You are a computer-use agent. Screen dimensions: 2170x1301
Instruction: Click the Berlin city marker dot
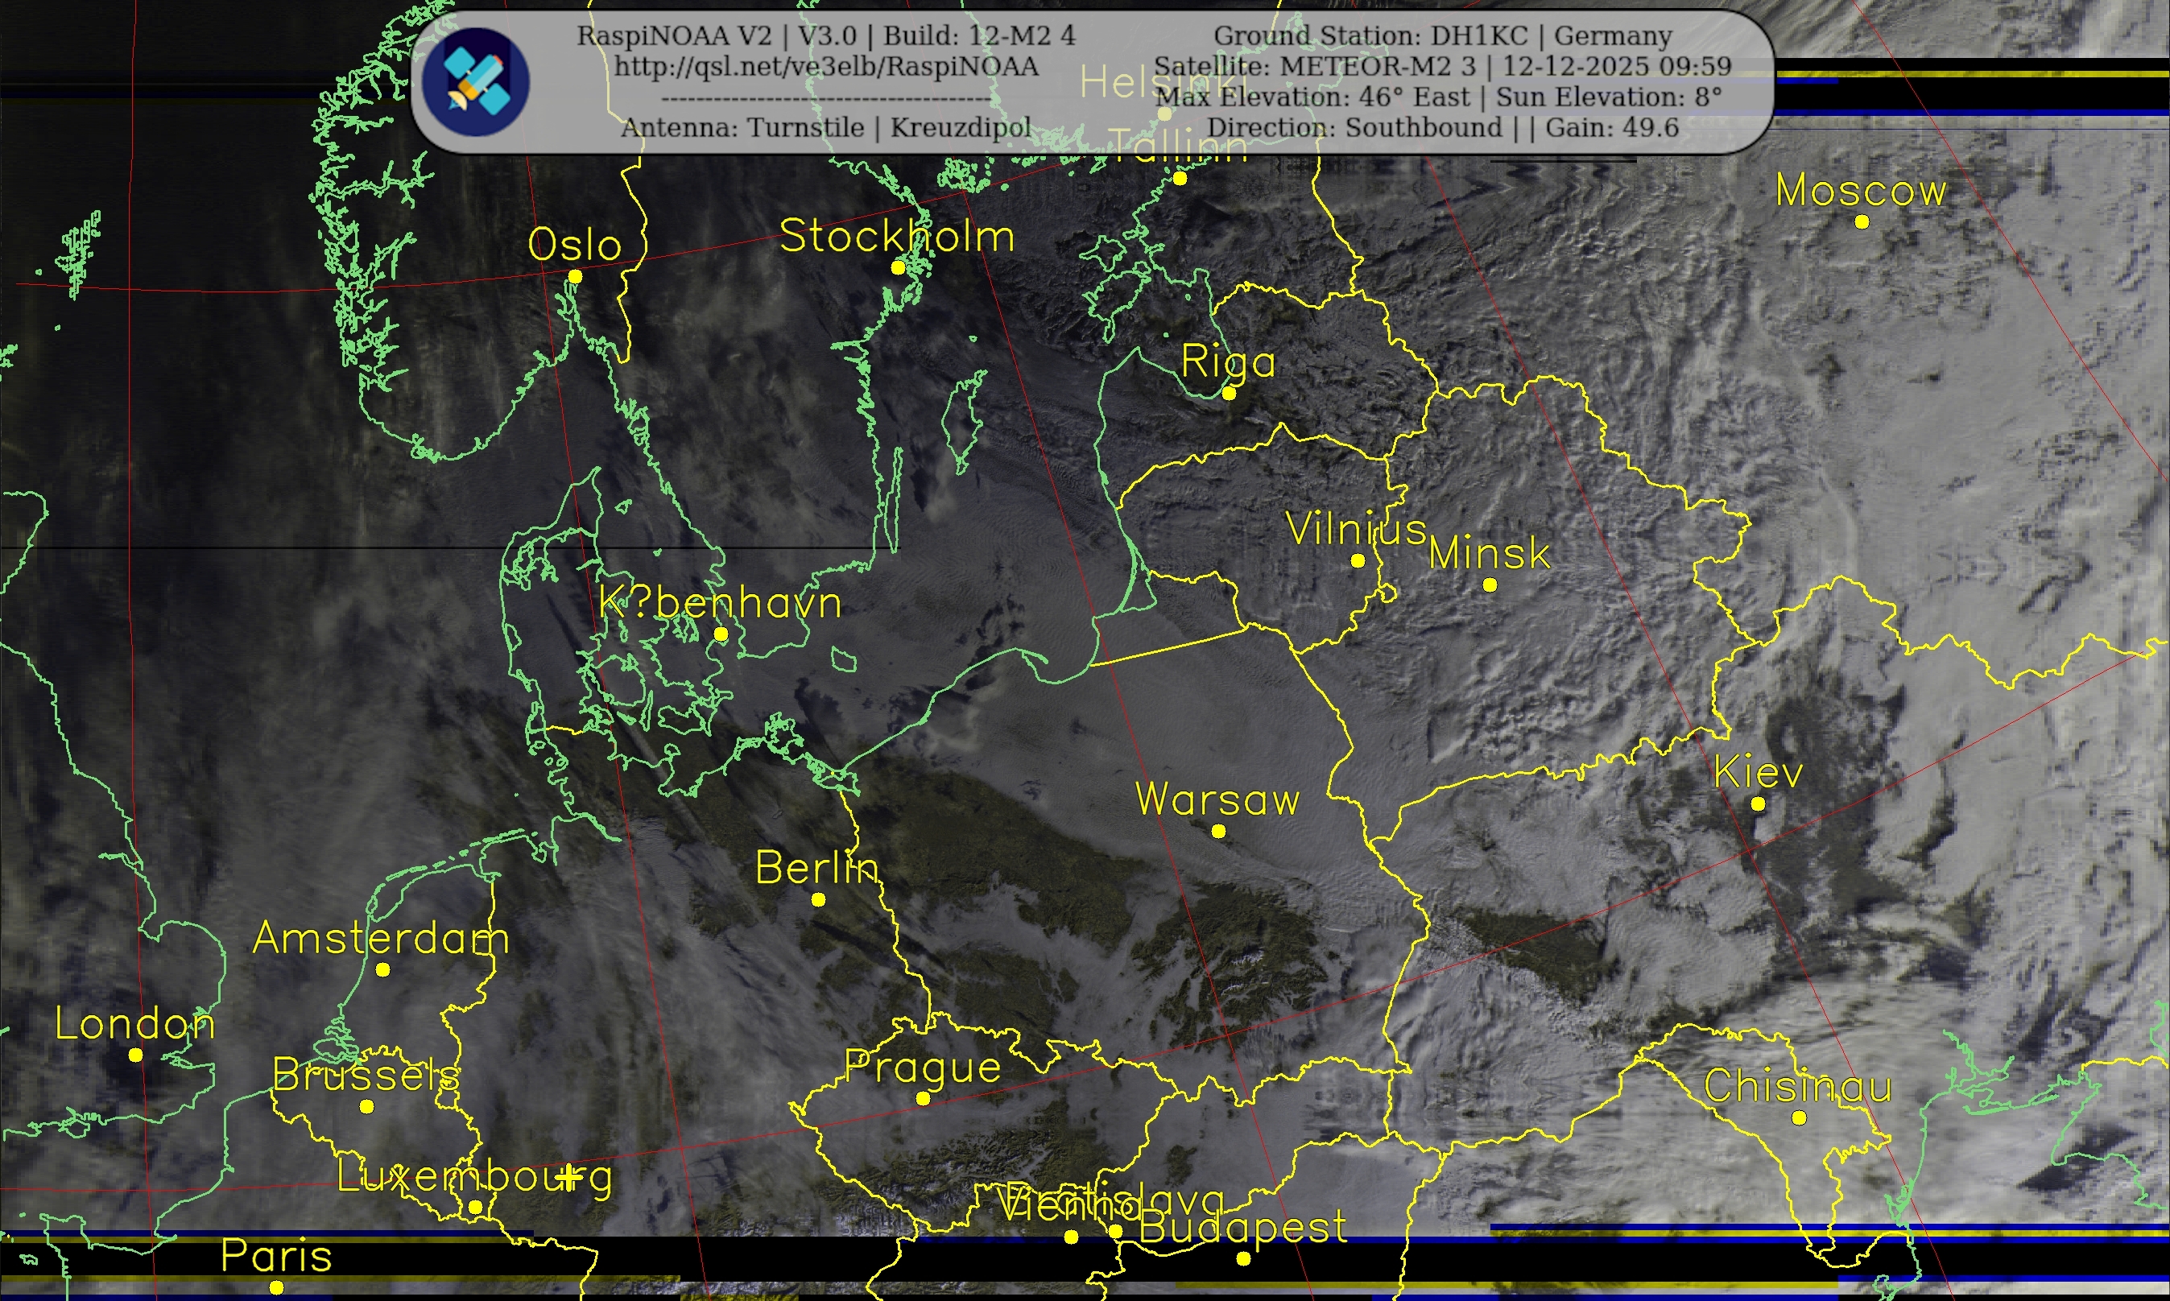(x=818, y=899)
